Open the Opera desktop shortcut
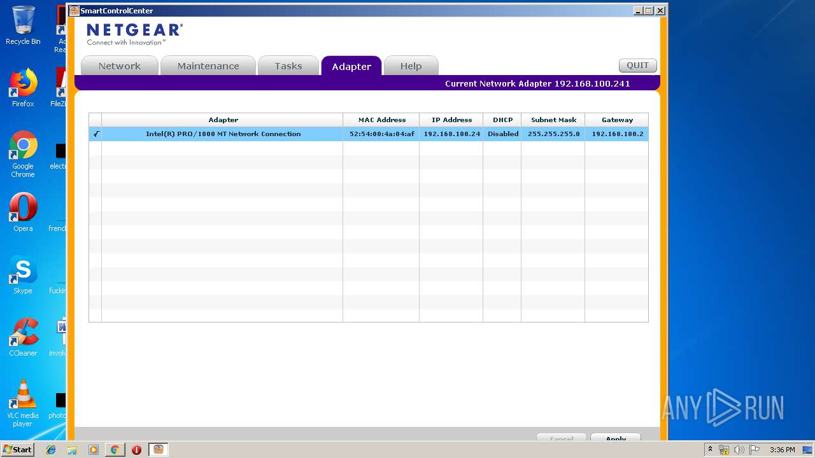Screen dimensions: 815x458 pos(23,212)
